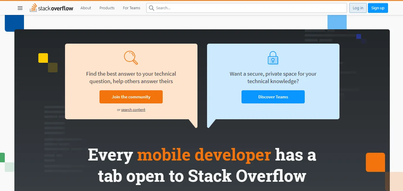This screenshot has width=403, height=191.
Task: Click the Stack Overflow logo
Action: [51, 8]
